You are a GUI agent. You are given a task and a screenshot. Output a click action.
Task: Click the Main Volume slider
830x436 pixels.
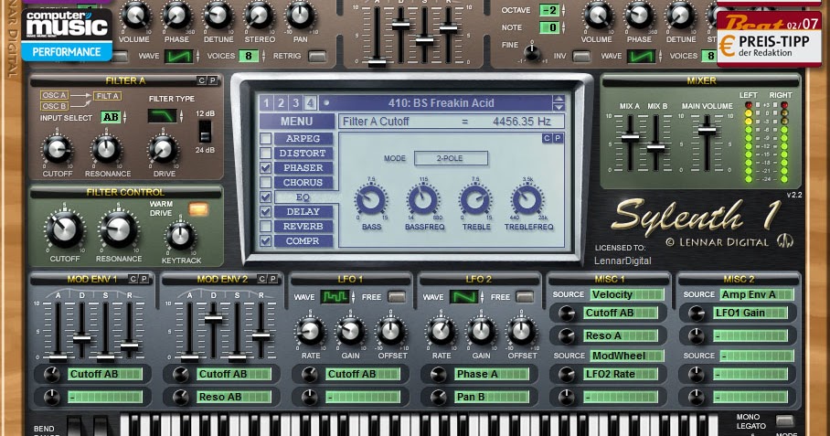pyautogui.click(x=708, y=131)
